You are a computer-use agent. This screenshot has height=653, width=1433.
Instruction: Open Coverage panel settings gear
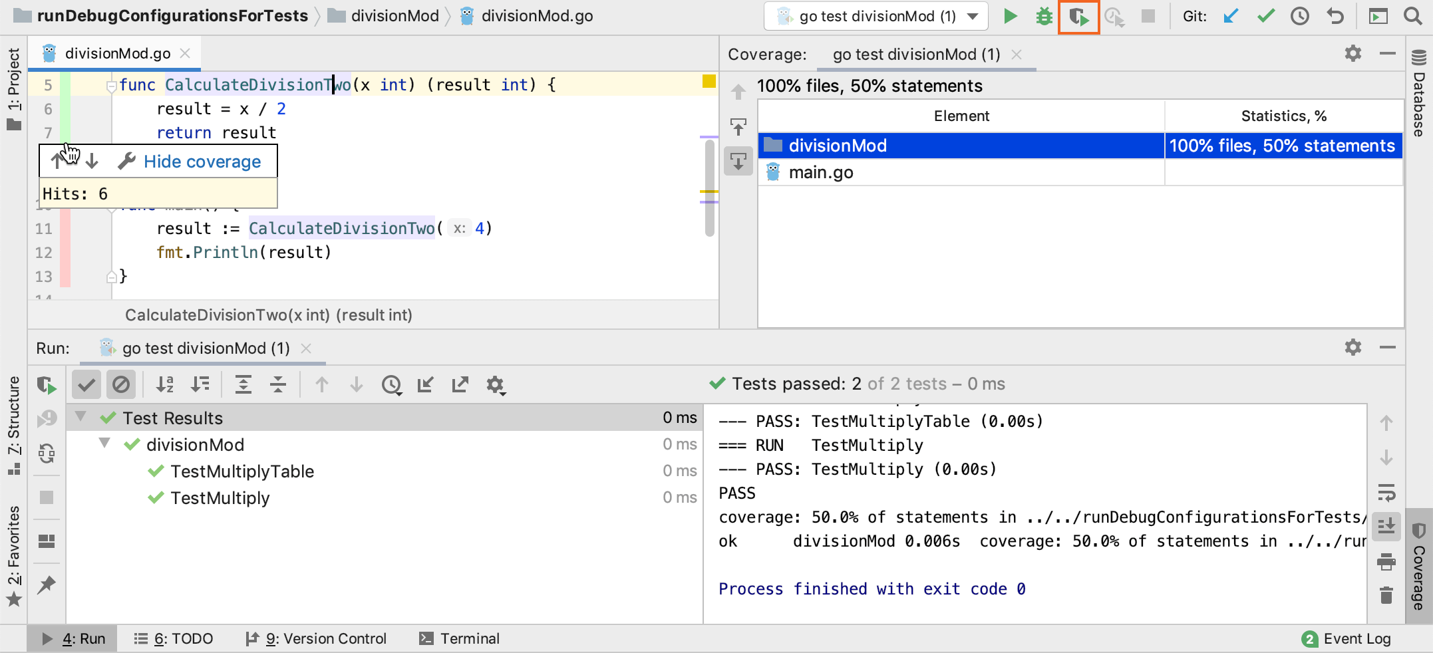1353,53
